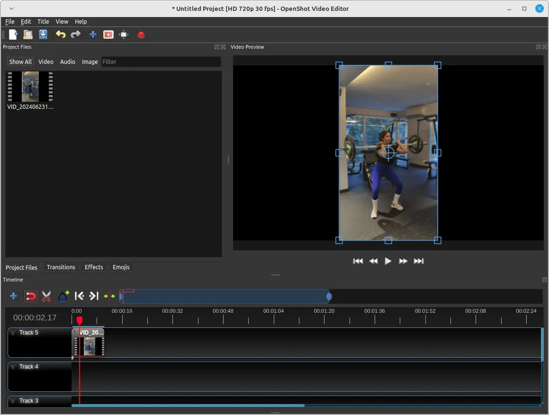Viewport: 549px width, 415px height.
Task: Switch to the Effects tab
Action: tap(94, 267)
